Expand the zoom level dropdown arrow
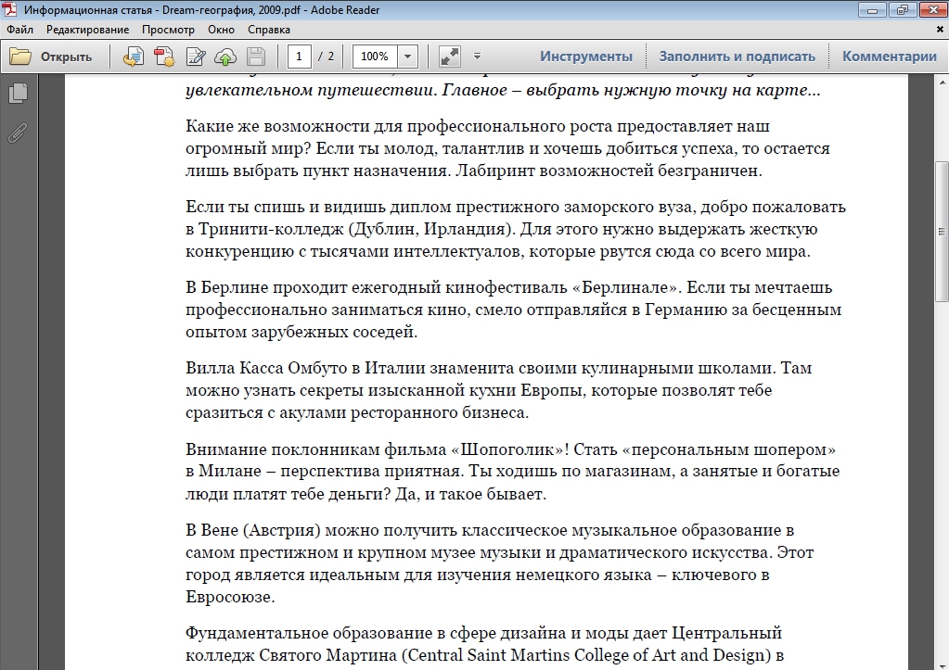This screenshot has width=949, height=670. coord(407,57)
